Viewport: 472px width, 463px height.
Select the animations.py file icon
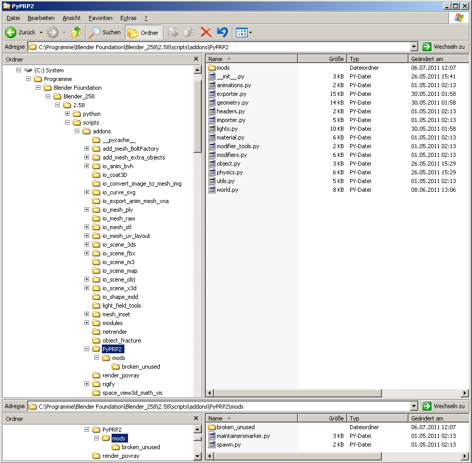212,85
